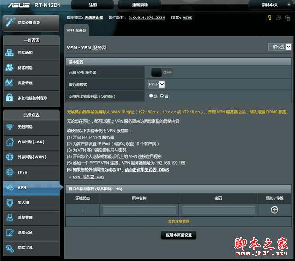Click the 用户名称 username input field

click(139, 210)
